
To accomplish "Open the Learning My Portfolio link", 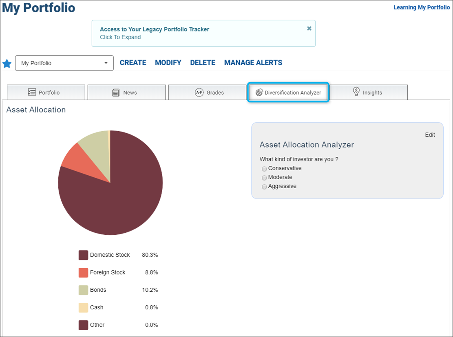I will pyautogui.click(x=422, y=7).
